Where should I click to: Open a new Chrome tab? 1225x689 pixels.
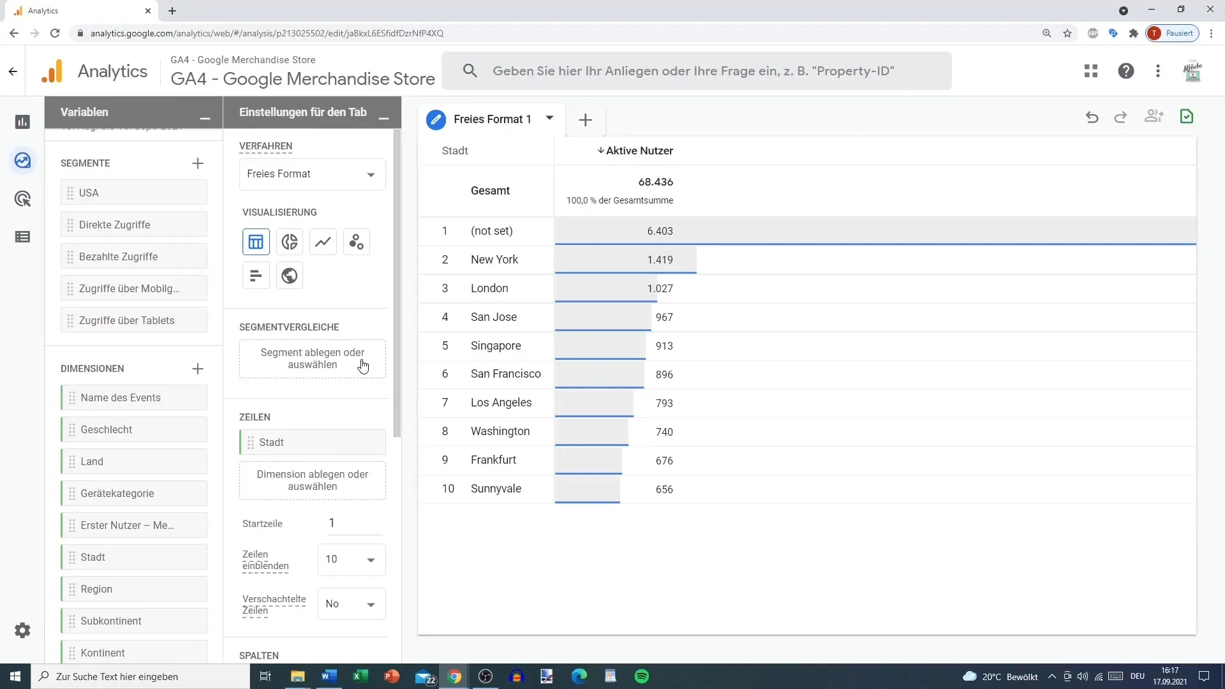click(172, 11)
